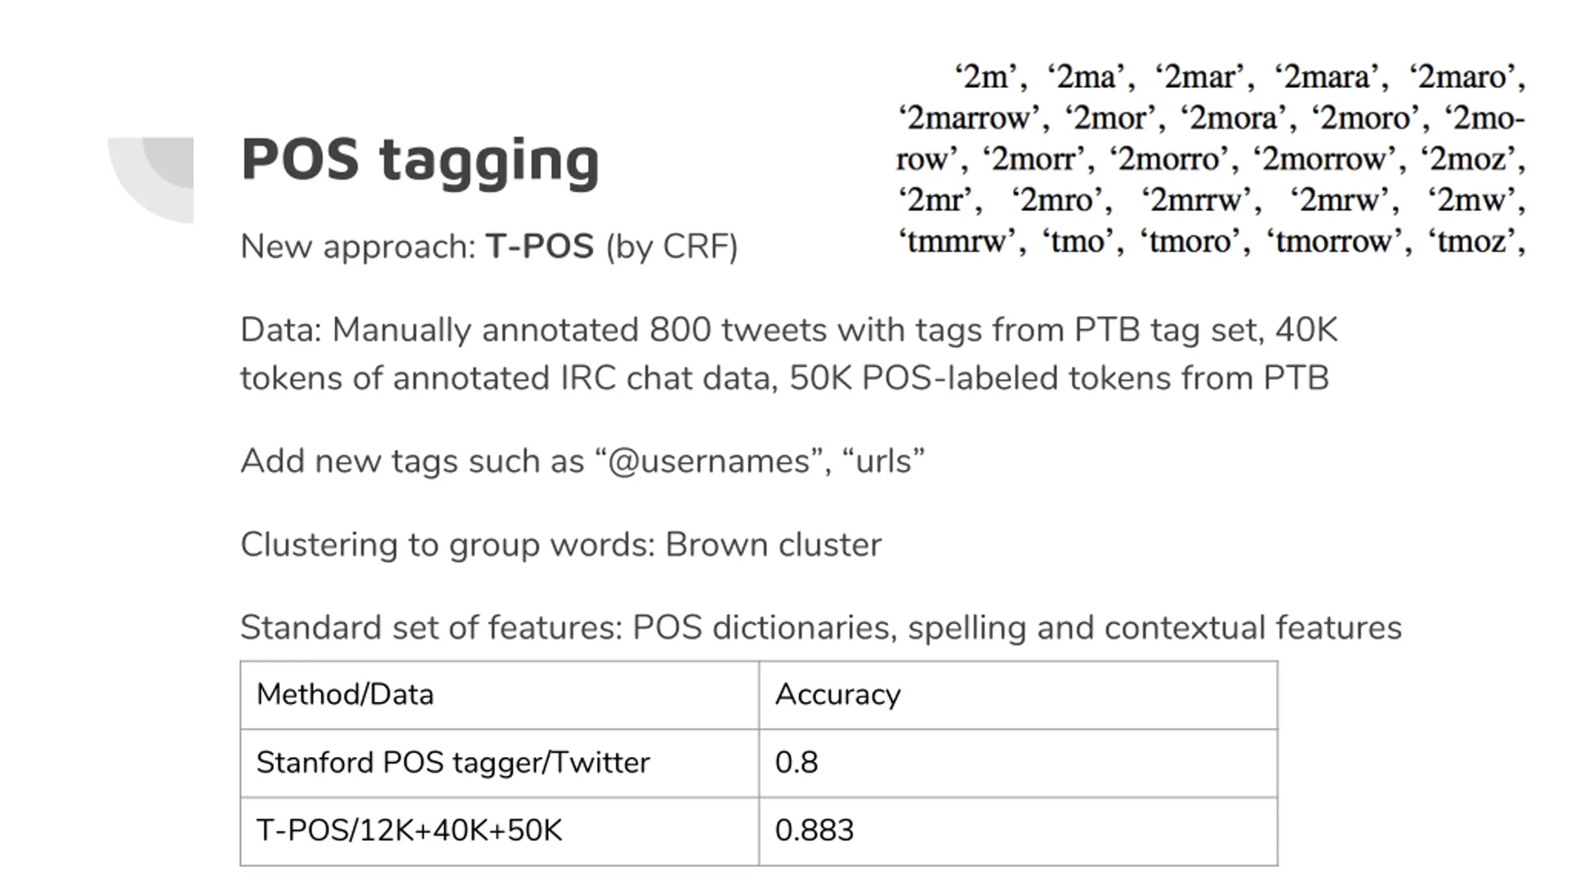The width and height of the screenshot is (1573, 885).
Task: Select the Stanford POS tagger/Twitter cell
Action: [x=500, y=763]
